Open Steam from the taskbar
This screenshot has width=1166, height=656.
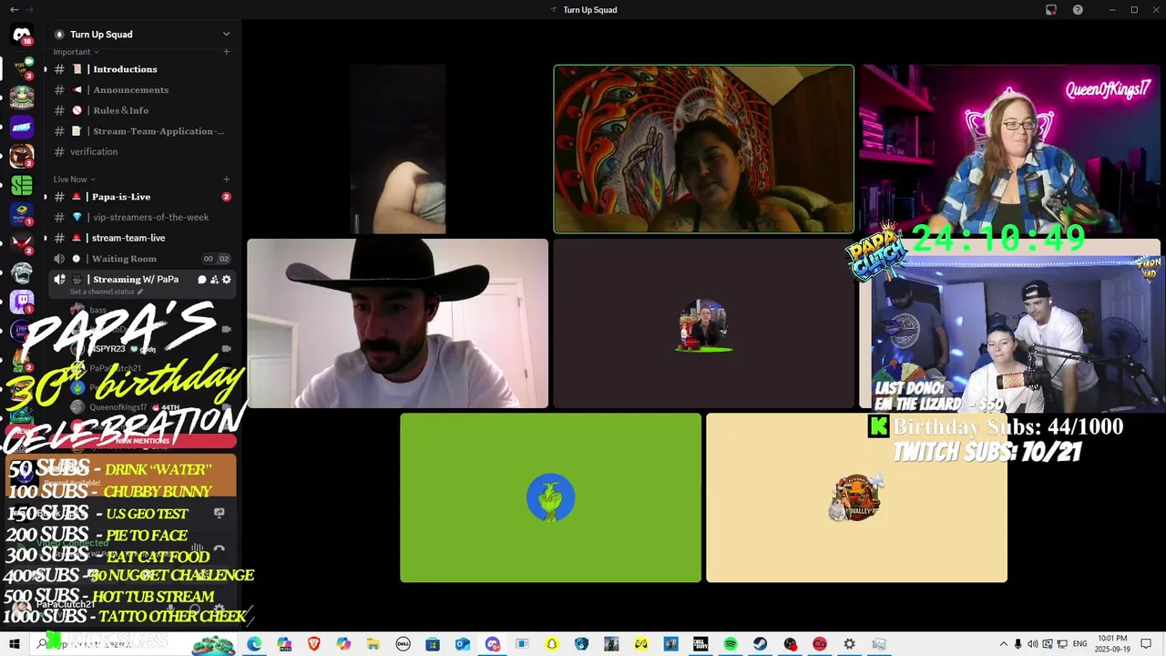click(x=760, y=644)
